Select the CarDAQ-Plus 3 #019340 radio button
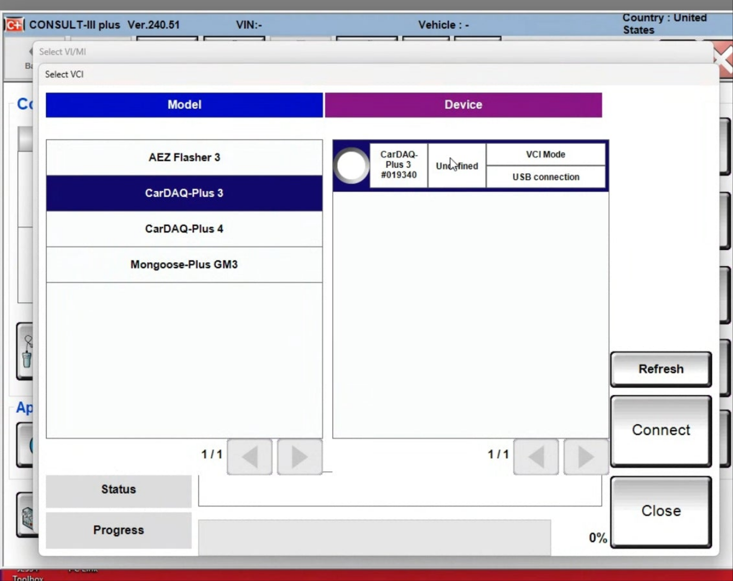Image resolution: width=733 pixels, height=581 pixels. [351, 166]
